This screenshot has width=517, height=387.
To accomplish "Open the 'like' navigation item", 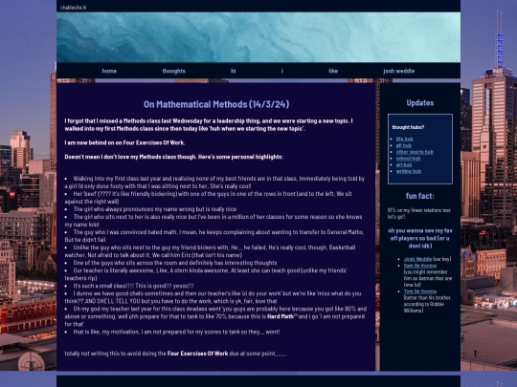I will click(x=333, y=71).
